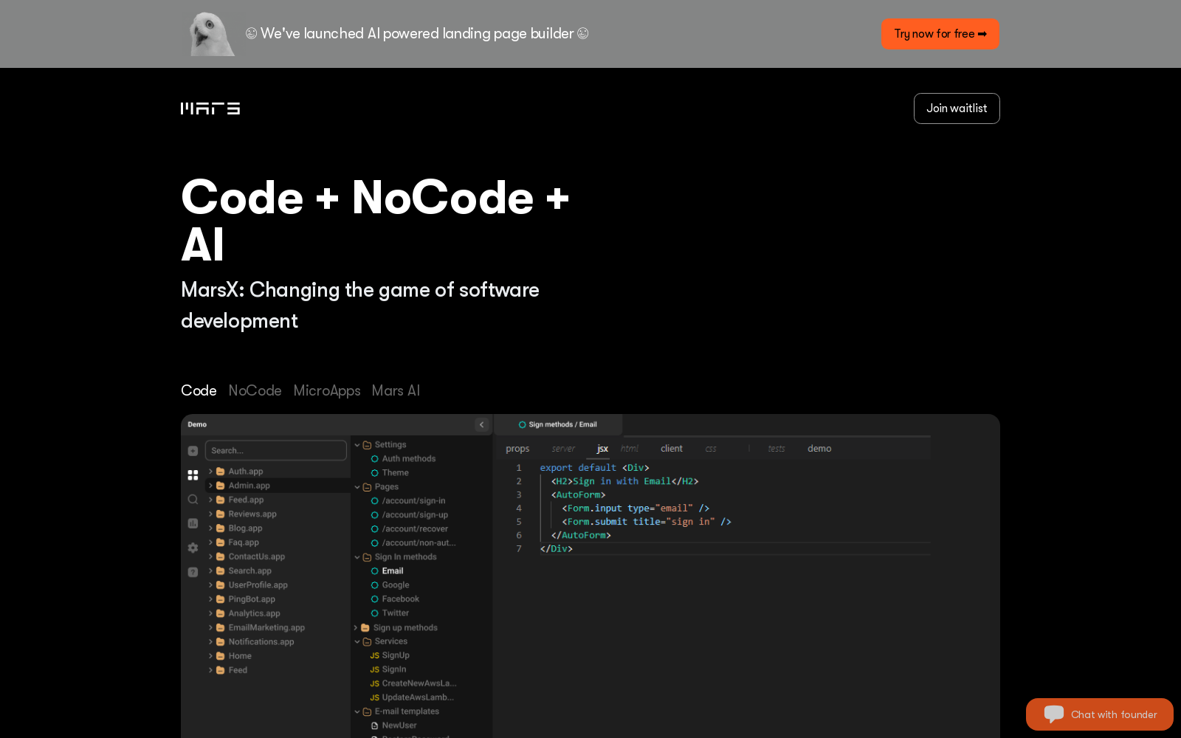This screenshot has height=738, width=1181.
Task: Collapse the Settings folder chevron
Action: [x=357, y=445]
